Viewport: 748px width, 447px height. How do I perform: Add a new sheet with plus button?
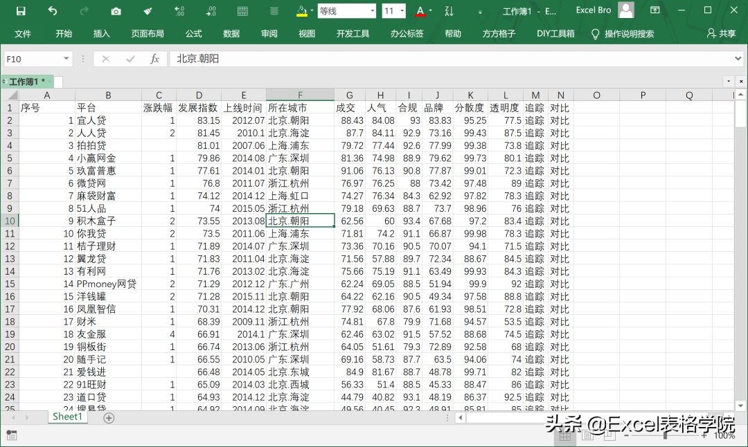(x=109, y=418)
